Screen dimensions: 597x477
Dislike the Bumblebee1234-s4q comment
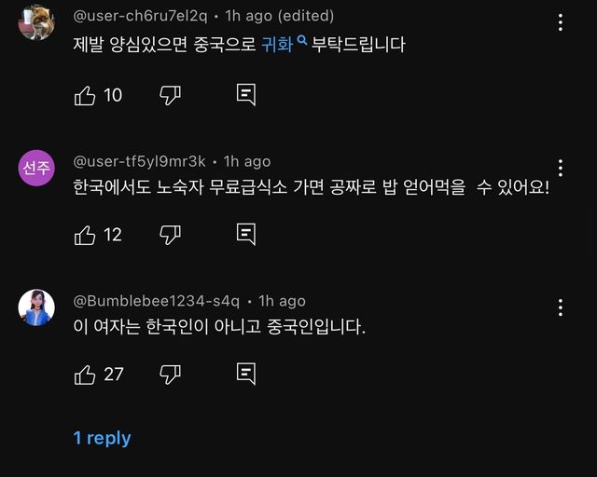[170, 375]
